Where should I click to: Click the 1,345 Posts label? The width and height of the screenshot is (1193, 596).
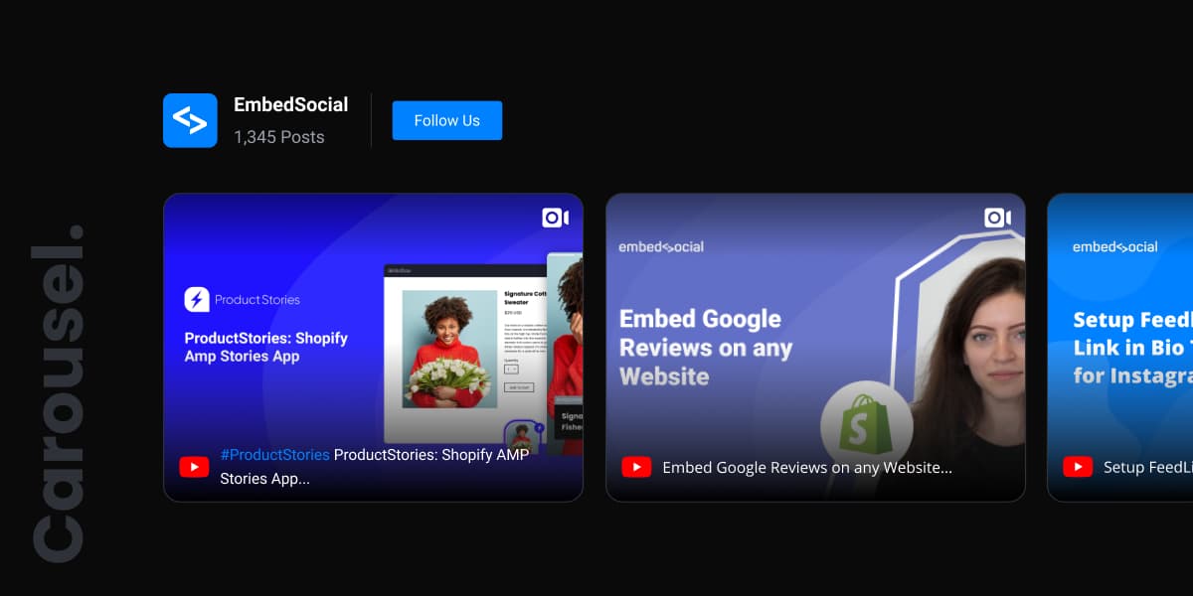click(278, 137)
